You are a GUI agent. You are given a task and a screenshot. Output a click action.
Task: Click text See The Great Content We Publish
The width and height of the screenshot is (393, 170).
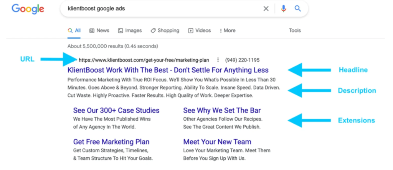[x=222, y=127]
